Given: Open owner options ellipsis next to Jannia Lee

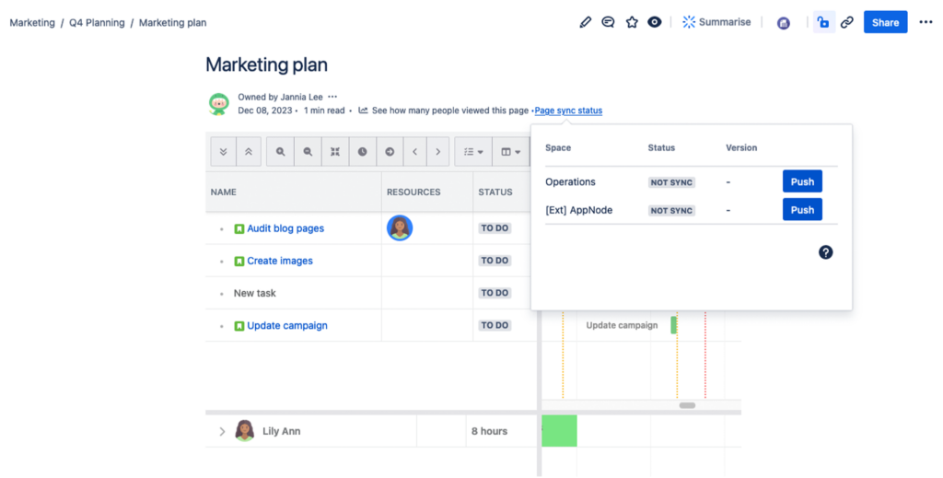Looking at the screenshot, I should (332, 96).
